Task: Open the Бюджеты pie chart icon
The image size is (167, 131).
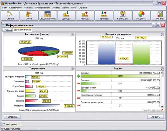Action: tap(141, 15)
